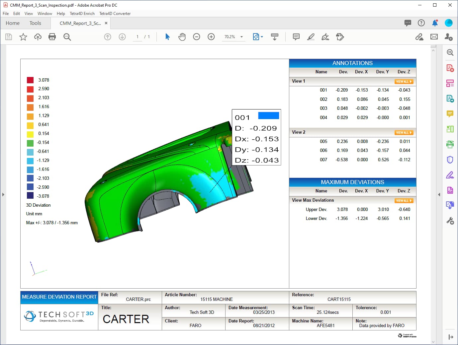Viewport: 458px width, 345px height.
Task: Open the notifications bell
Action: pyautogui.click(x=435, y=23)
